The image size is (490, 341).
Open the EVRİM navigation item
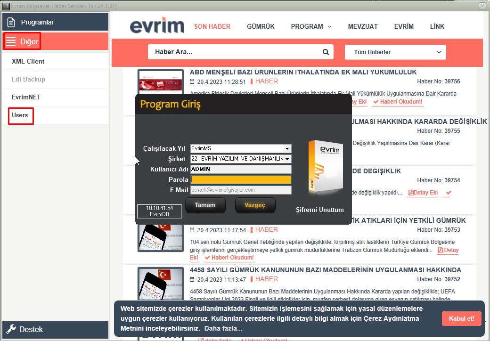404,26
